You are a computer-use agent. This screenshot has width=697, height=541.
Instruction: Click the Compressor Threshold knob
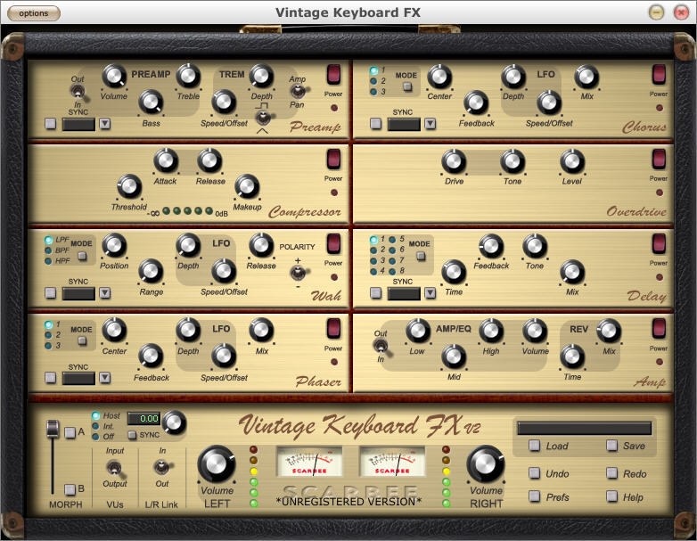click(129, 186)
